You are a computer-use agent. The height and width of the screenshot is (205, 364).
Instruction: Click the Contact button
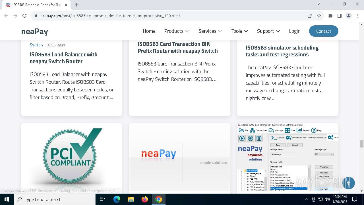pyautogui.click(x=324, y=31)
